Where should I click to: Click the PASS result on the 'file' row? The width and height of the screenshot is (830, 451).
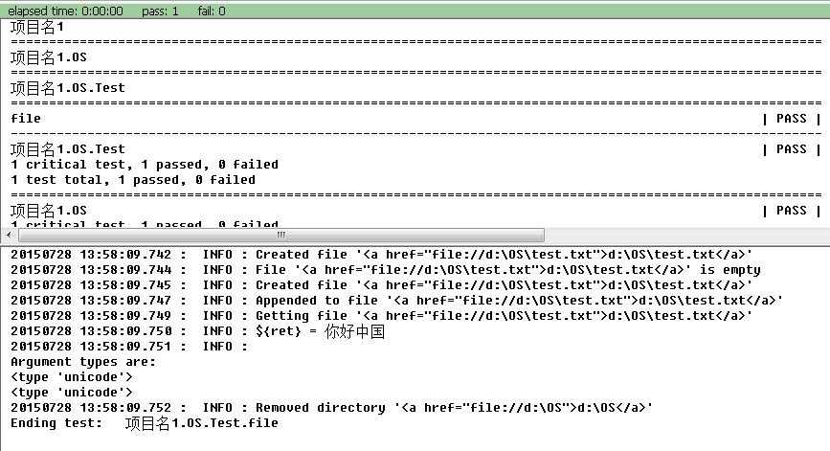pyautogui.click(x=791, y=119)
